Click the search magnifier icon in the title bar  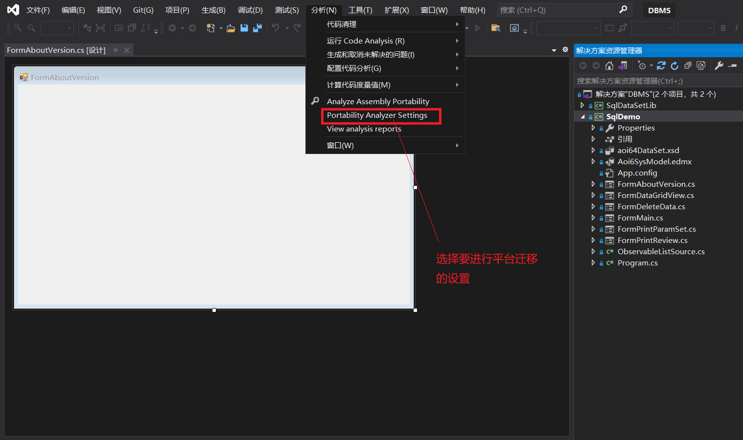[x=623, y=9]
